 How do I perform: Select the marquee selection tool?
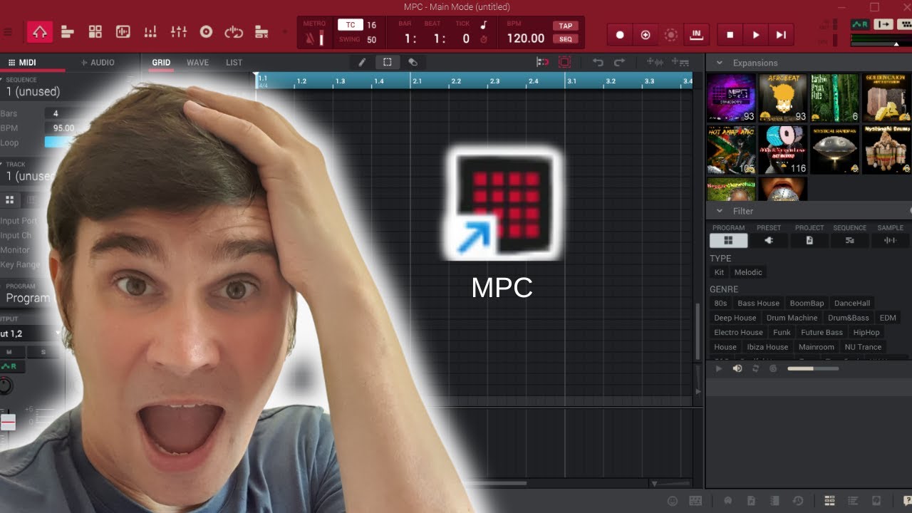click(x=388, y=62)
